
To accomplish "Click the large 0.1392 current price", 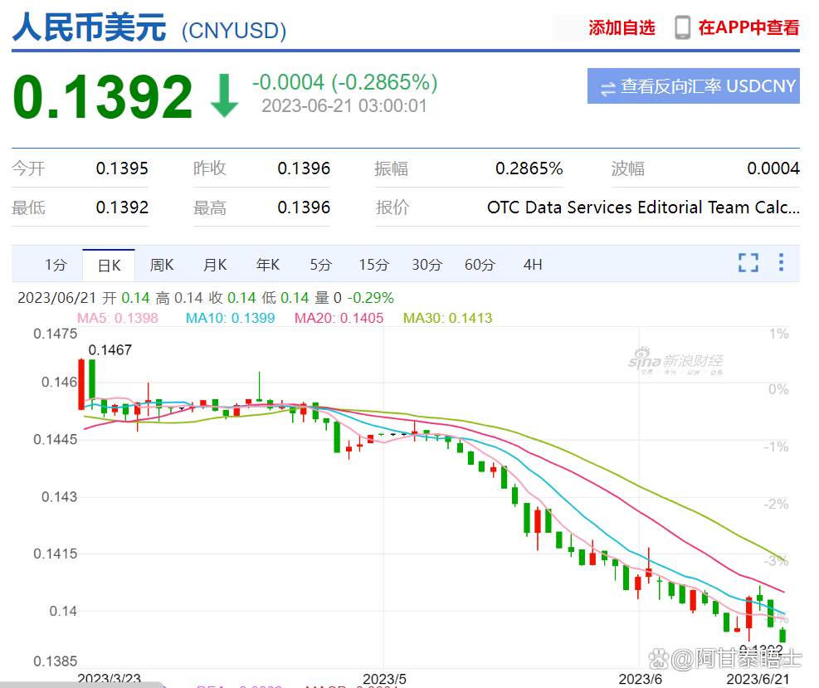I will pos(103,96).
